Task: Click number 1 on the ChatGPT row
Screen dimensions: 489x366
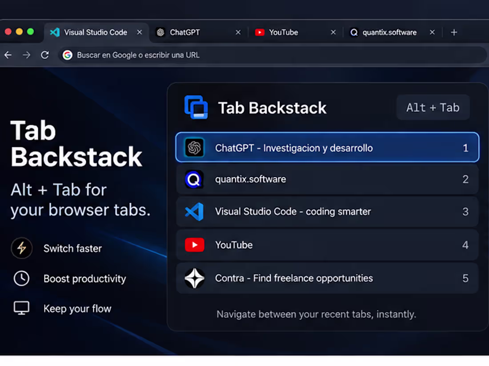Action: coord(465,148)
